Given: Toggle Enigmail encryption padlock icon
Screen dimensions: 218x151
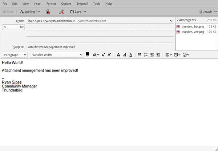Looking at the screenshot, I should [x=48, y=12].
